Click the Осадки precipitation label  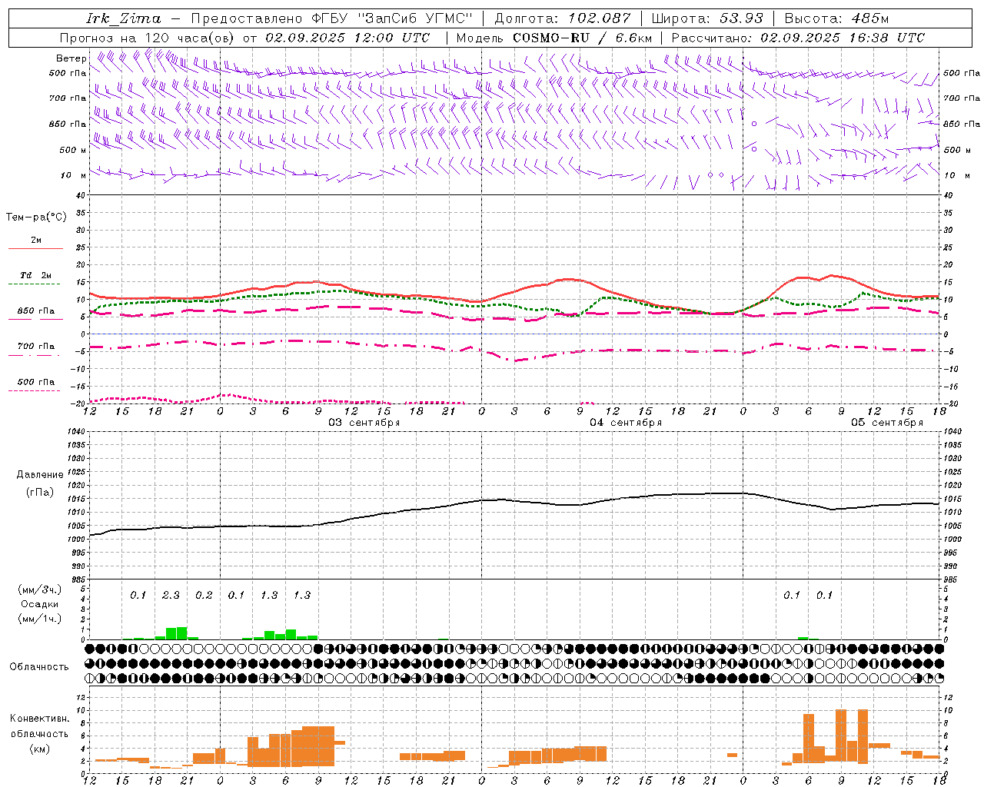point(39,604)
